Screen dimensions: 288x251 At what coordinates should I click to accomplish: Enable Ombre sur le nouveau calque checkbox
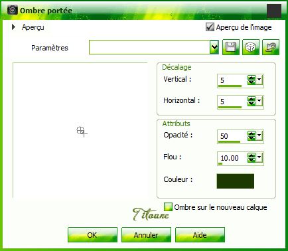[168, 207]
